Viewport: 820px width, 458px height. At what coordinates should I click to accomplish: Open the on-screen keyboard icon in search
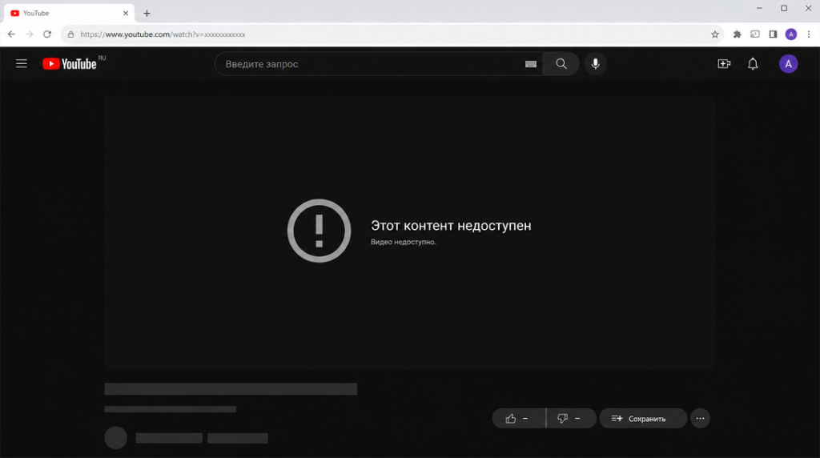(x=530, y=64)
